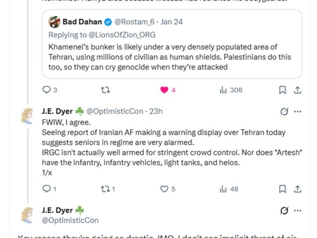Click Grok icon on bottom J.E. Dyer tweet
Image resolution: width=317 pixels, height=238 pixels.
click(283, 211)
